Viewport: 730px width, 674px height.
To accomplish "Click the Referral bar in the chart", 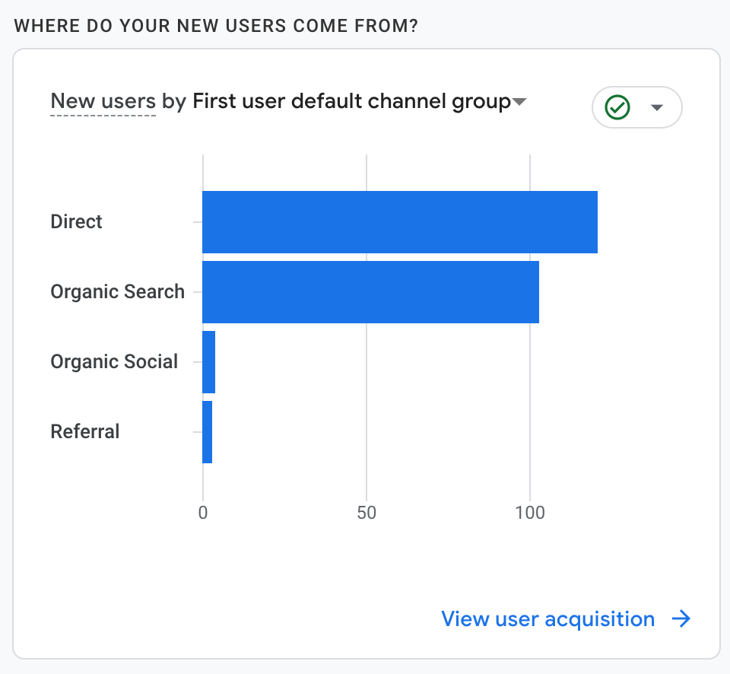I will coord(208,432).
